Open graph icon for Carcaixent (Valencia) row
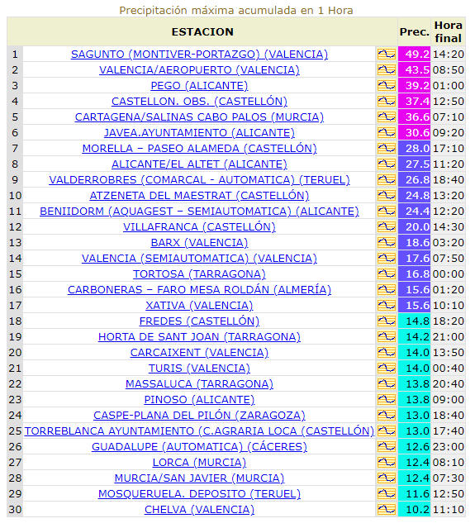The height and width of the screenshot is (528, 475). pyautogui.click(x=386, y=353)
